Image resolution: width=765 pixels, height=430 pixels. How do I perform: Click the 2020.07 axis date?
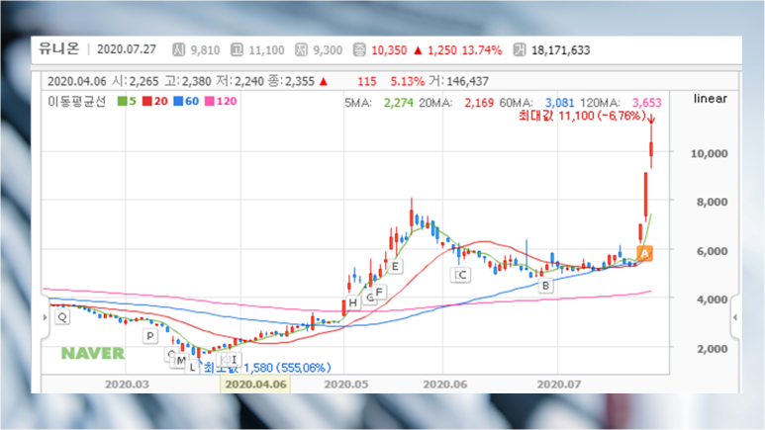[x=559, y=385]
